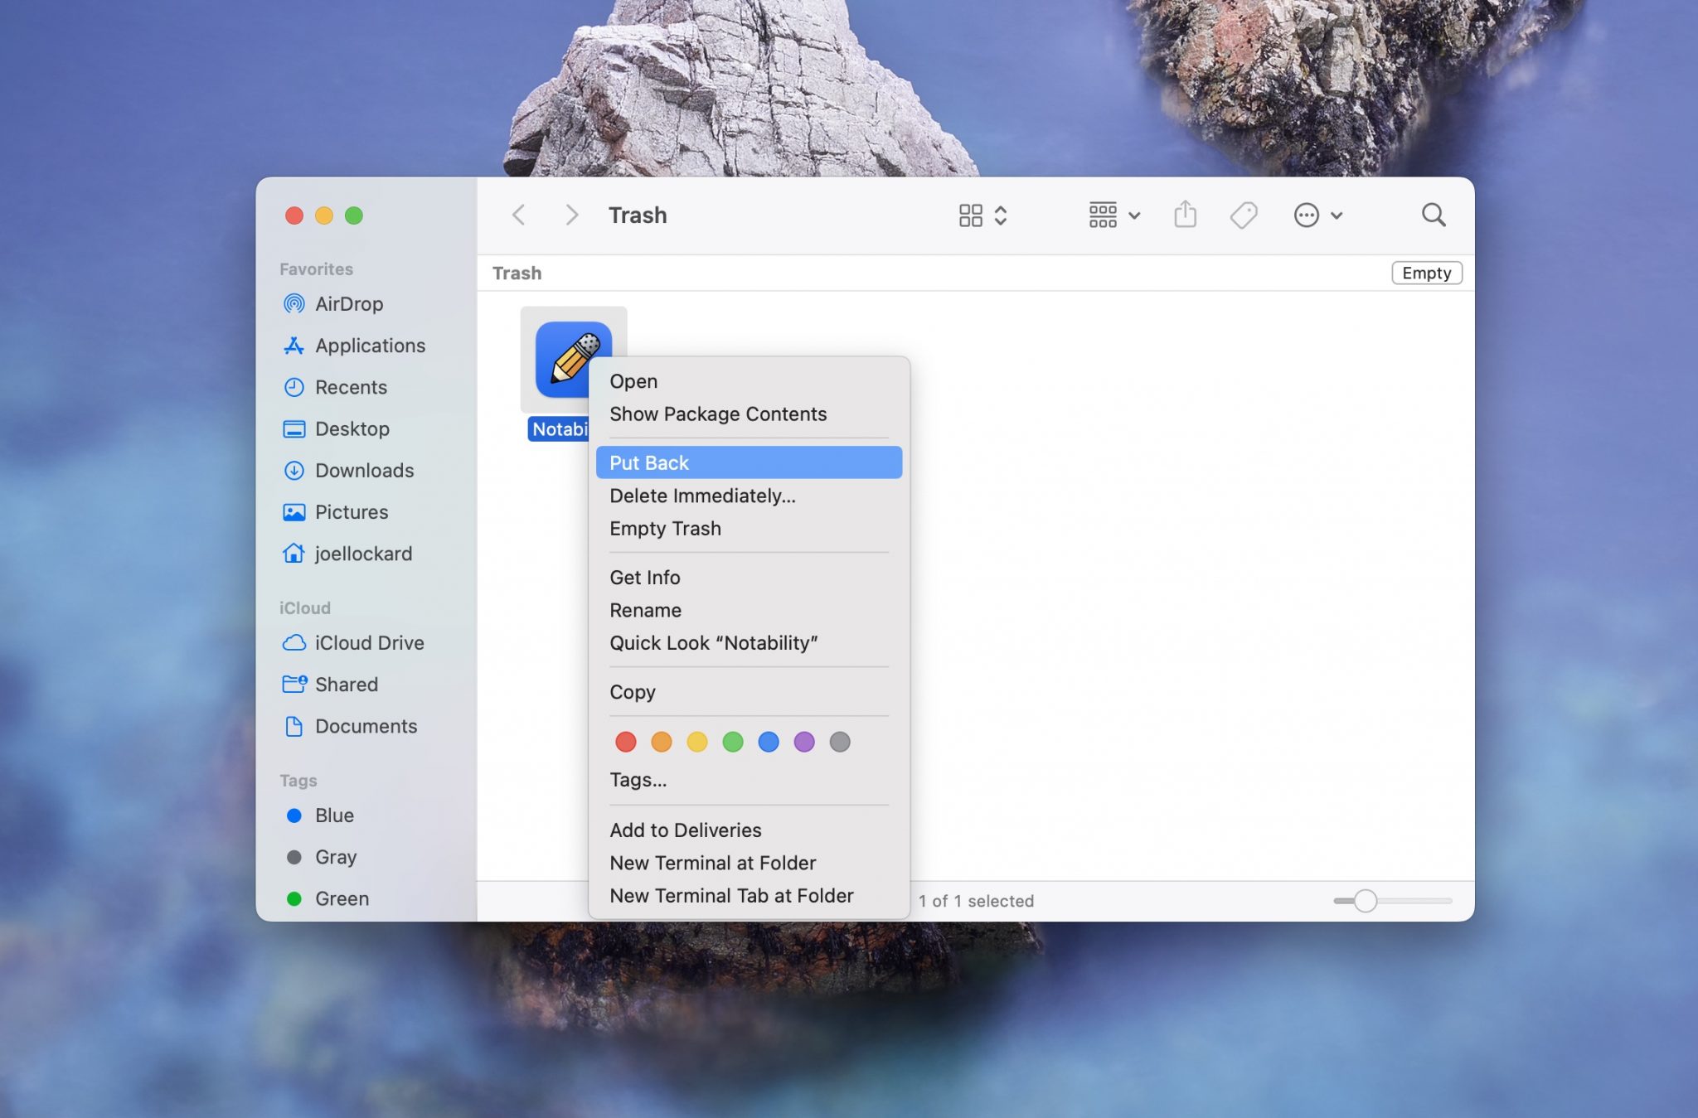The image size is (1698, 1118).
Task: Select the orange color tag swatch
Action: 660,741
